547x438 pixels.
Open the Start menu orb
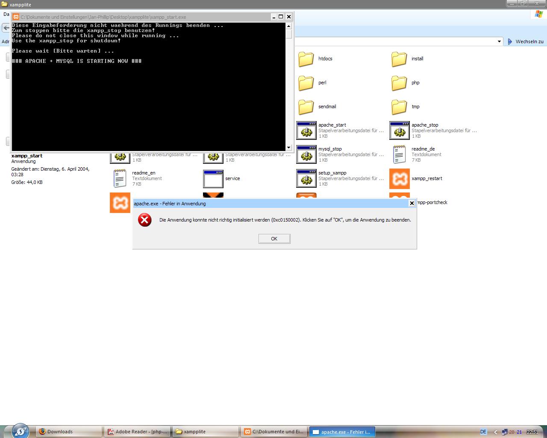click(x=20, y=430)
